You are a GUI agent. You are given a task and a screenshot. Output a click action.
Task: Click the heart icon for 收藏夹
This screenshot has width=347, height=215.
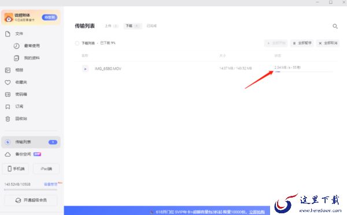[8, 82]
